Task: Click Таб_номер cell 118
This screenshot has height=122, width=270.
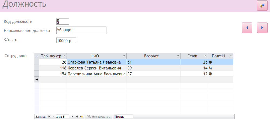Action: point(53,68)
